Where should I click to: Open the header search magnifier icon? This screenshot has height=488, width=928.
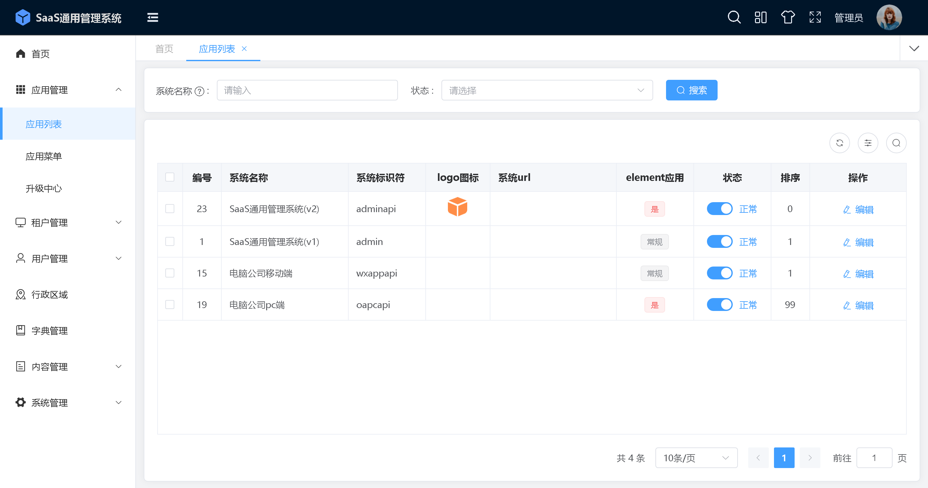pos(734,17)
